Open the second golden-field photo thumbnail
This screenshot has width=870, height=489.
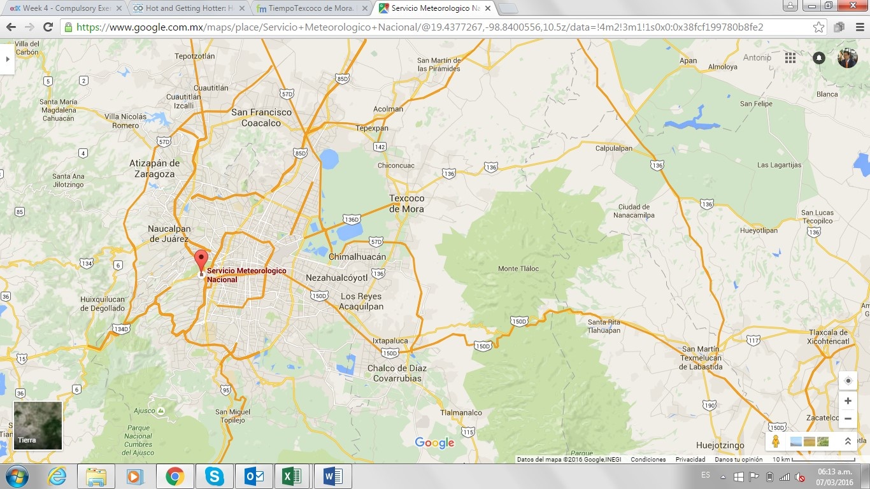[x=809, y=441]
